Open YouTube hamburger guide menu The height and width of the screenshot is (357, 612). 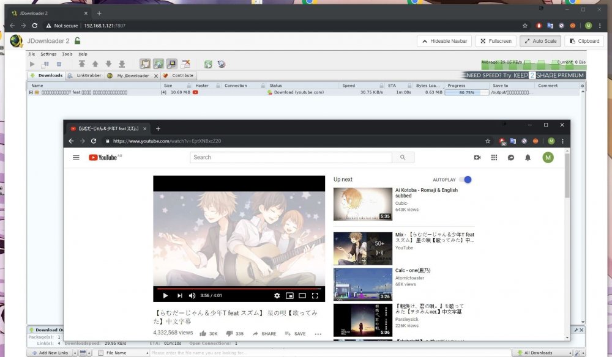point(76,158)
